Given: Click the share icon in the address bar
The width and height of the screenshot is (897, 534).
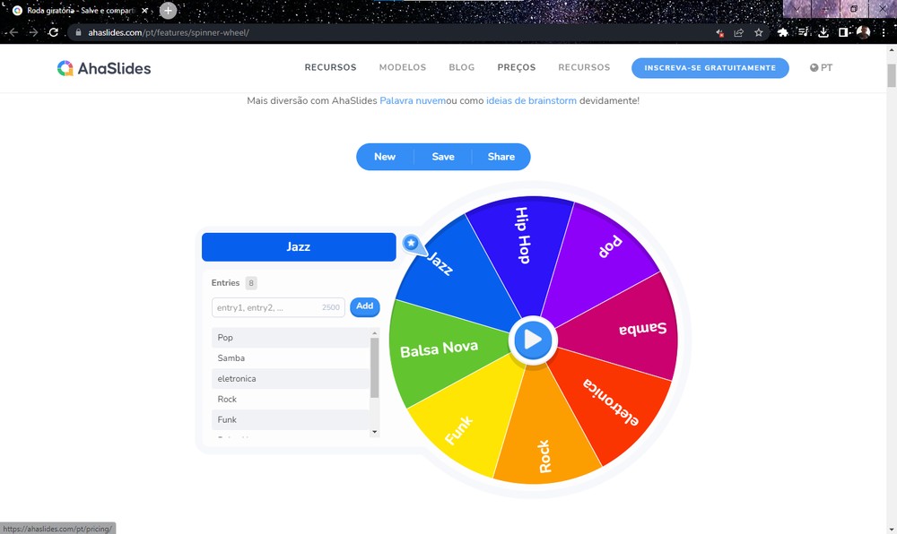Looking at the screenshot, I should coord(738,32).
